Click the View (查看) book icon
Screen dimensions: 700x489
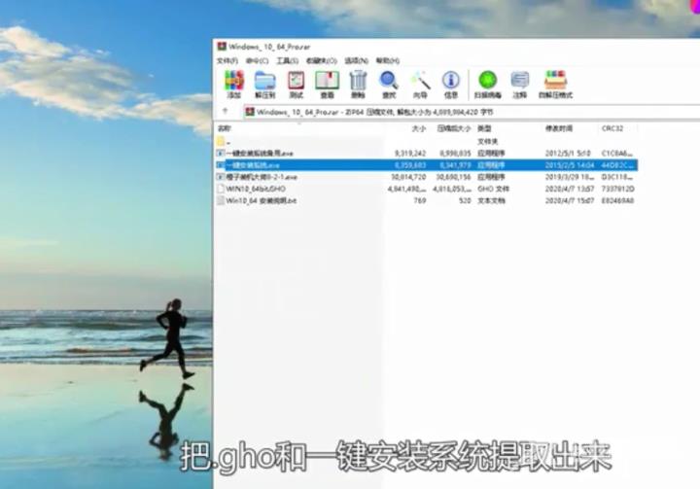(328, 84)
